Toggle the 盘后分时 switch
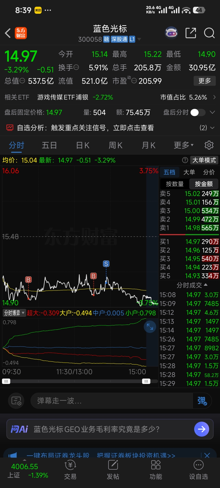This screenshot has height=488, width=220. 198,112
